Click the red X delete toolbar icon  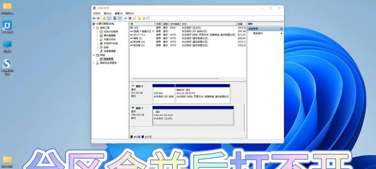point(130,18)
